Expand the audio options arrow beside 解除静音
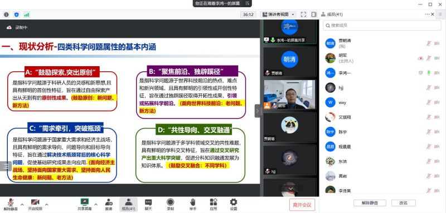Viewport: 446px width, 213px height. (x=22, y=204)
